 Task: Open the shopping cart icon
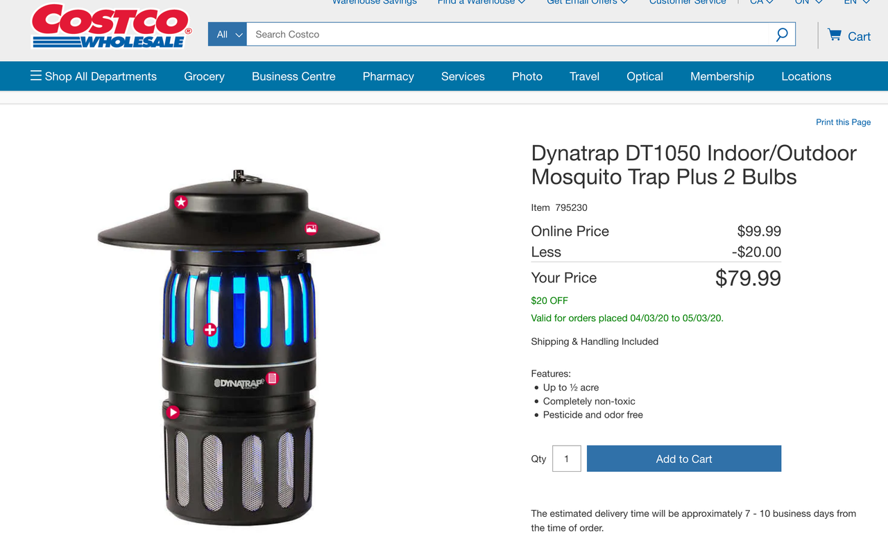pyautogui.click(x=835, y=35)
